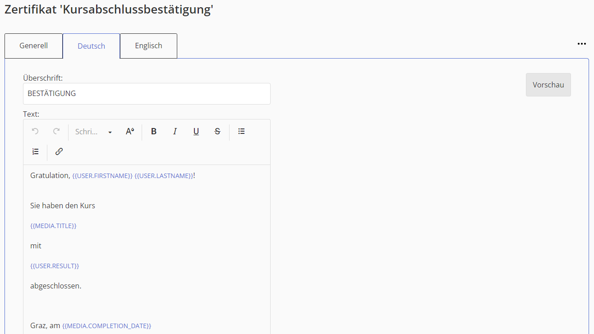This screenshot has height=334, width=594.
Task: Click the {{USER.RESULT}} placeholder in editor
Action: pos(55,266)
